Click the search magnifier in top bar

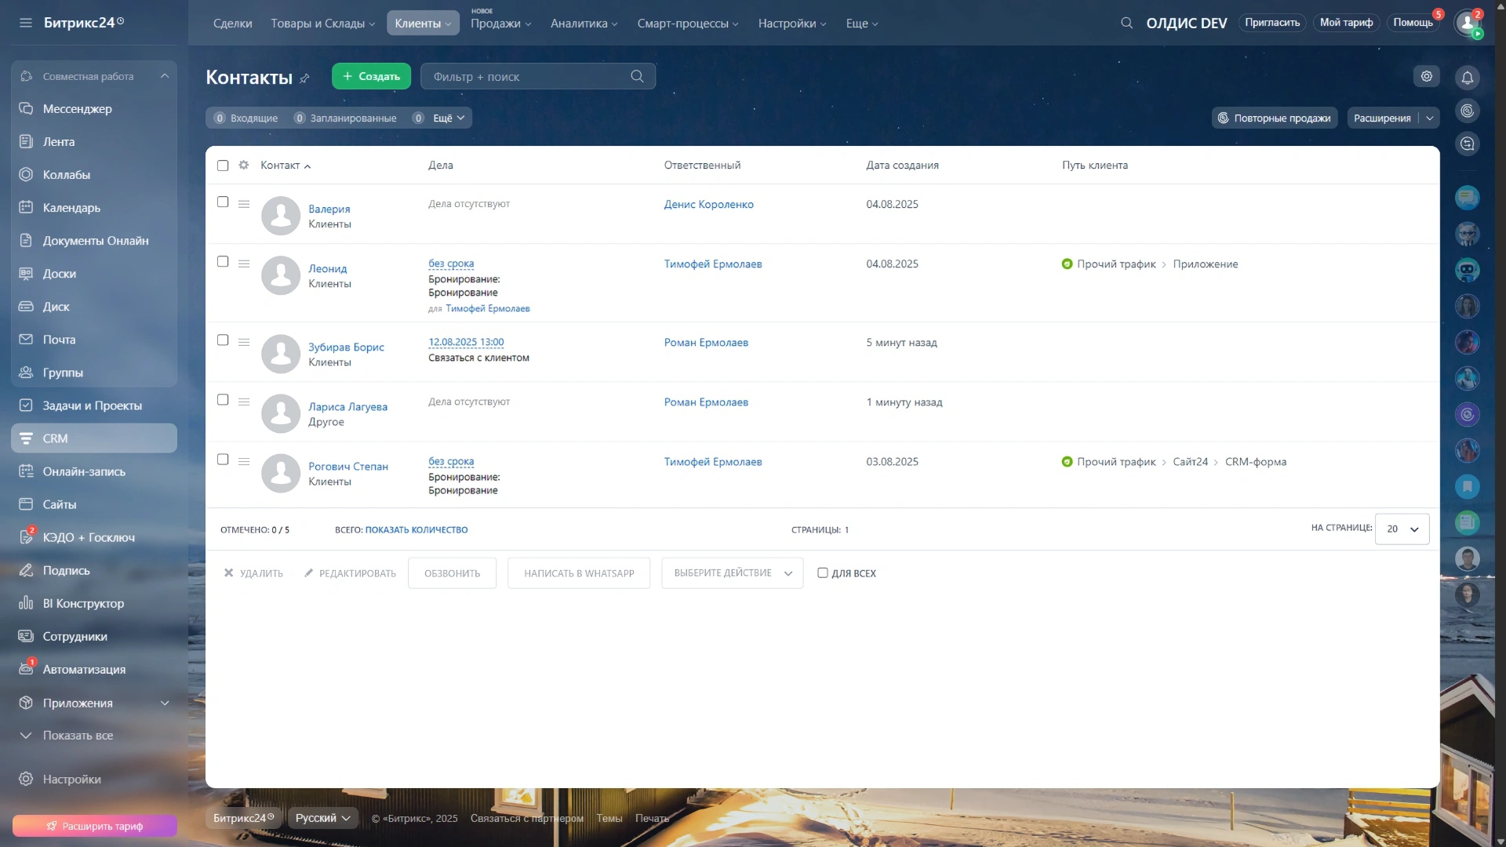point(1126,23)
